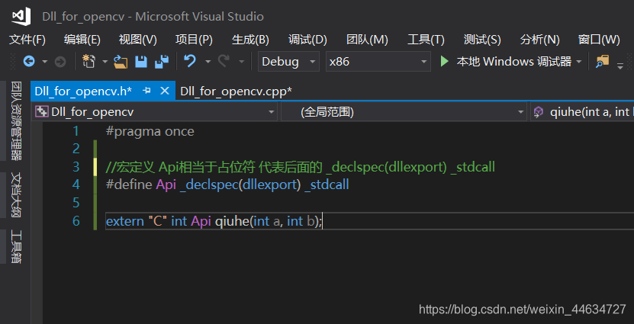Click the #pragma once code line
This screenshot has width=634, height=324.
[x=150, y=131]
